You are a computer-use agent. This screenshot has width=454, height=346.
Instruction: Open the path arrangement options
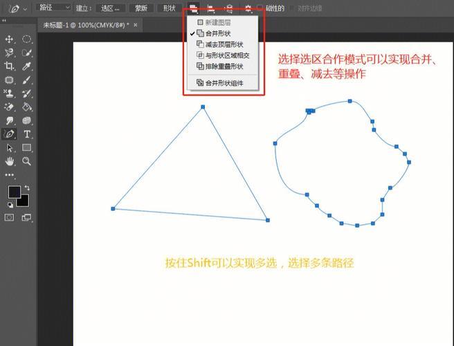(229, 8)
